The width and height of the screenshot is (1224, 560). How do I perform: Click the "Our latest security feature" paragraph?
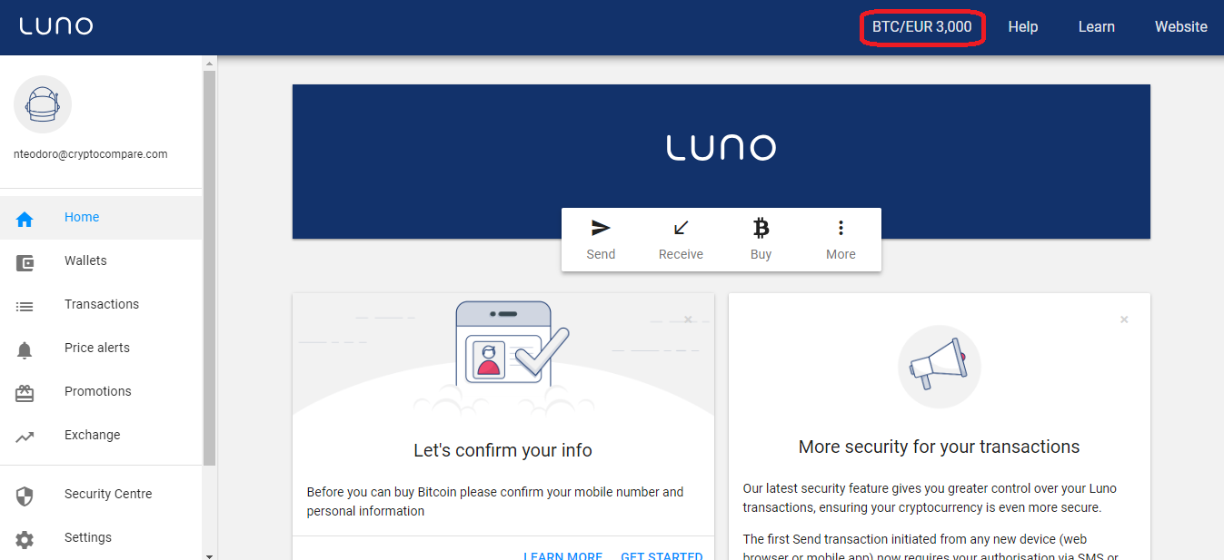pos(930,498)
